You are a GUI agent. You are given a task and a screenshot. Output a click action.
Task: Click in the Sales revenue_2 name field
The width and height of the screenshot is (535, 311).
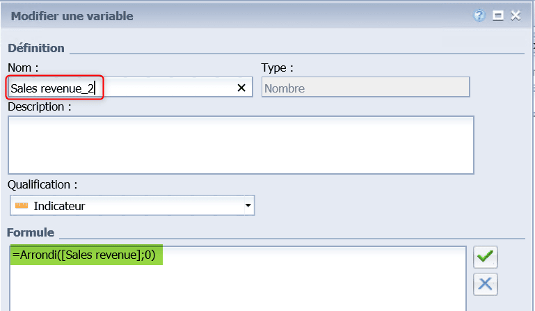point(129,88)
